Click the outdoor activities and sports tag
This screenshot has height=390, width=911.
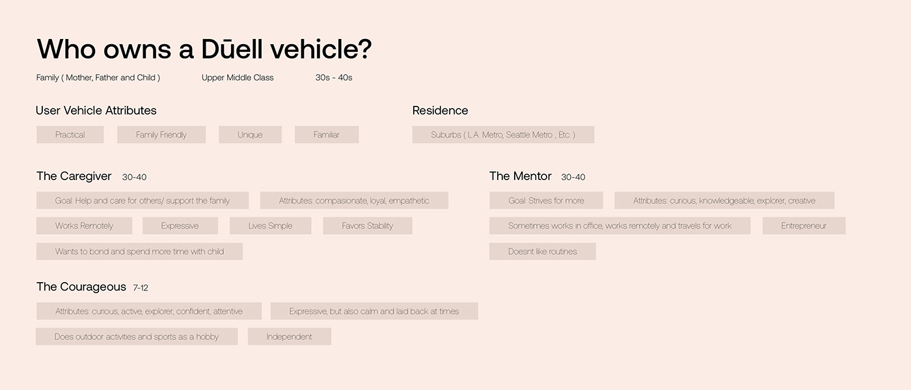(x=137, y=337)
